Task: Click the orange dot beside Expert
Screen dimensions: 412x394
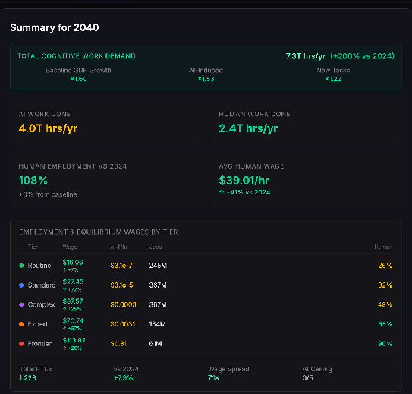Action: click(21, 324)
